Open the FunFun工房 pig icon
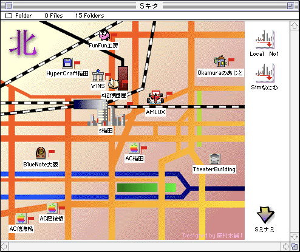Screen dimensions: 300x252 104,35
